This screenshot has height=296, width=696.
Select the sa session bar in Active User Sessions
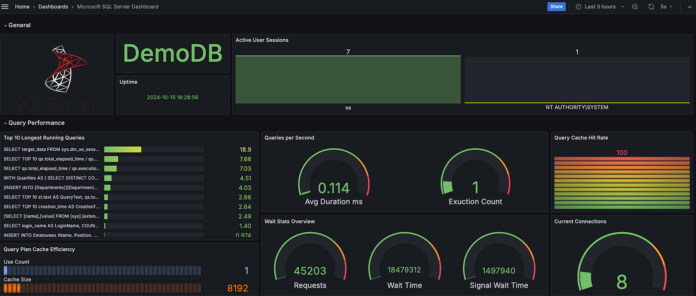pos(348,80)
